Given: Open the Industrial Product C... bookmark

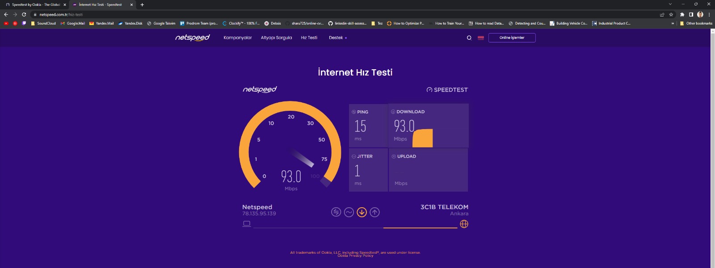Looking at the screenshot, I should point(611,23).
